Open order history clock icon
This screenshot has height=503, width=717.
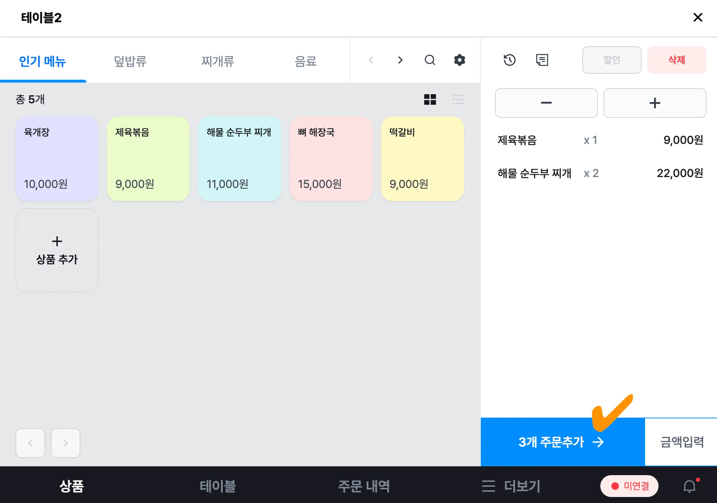click(x=509, y=60)
